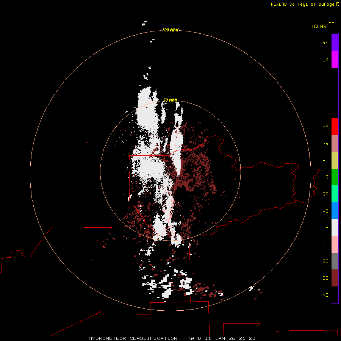Click the red HA color swatch
Screen dimensions: 341x341
[335, 127]
